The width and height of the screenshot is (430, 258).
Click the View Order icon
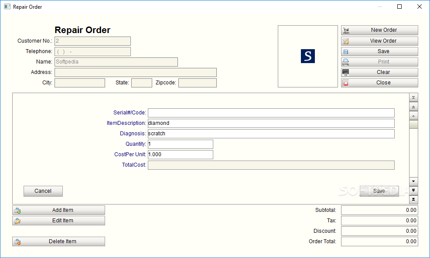click(x=346, y=41)
